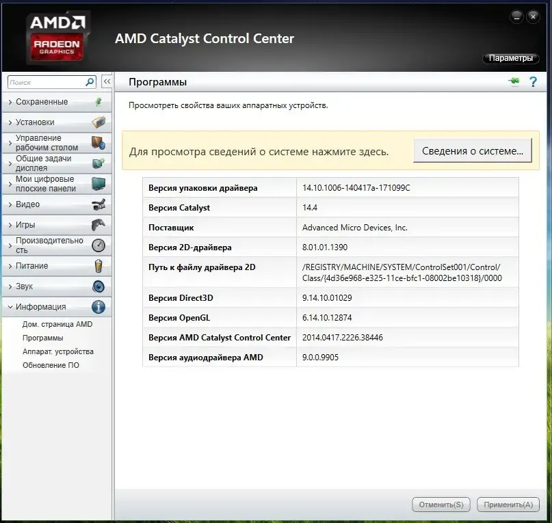
Task: Click the green pin icon beside Сохраненные
Action: pos(98,102)
